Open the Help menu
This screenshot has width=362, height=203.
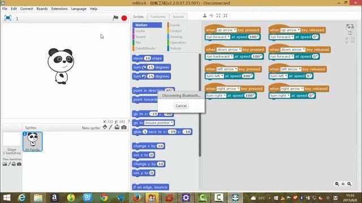pos(93,9)
